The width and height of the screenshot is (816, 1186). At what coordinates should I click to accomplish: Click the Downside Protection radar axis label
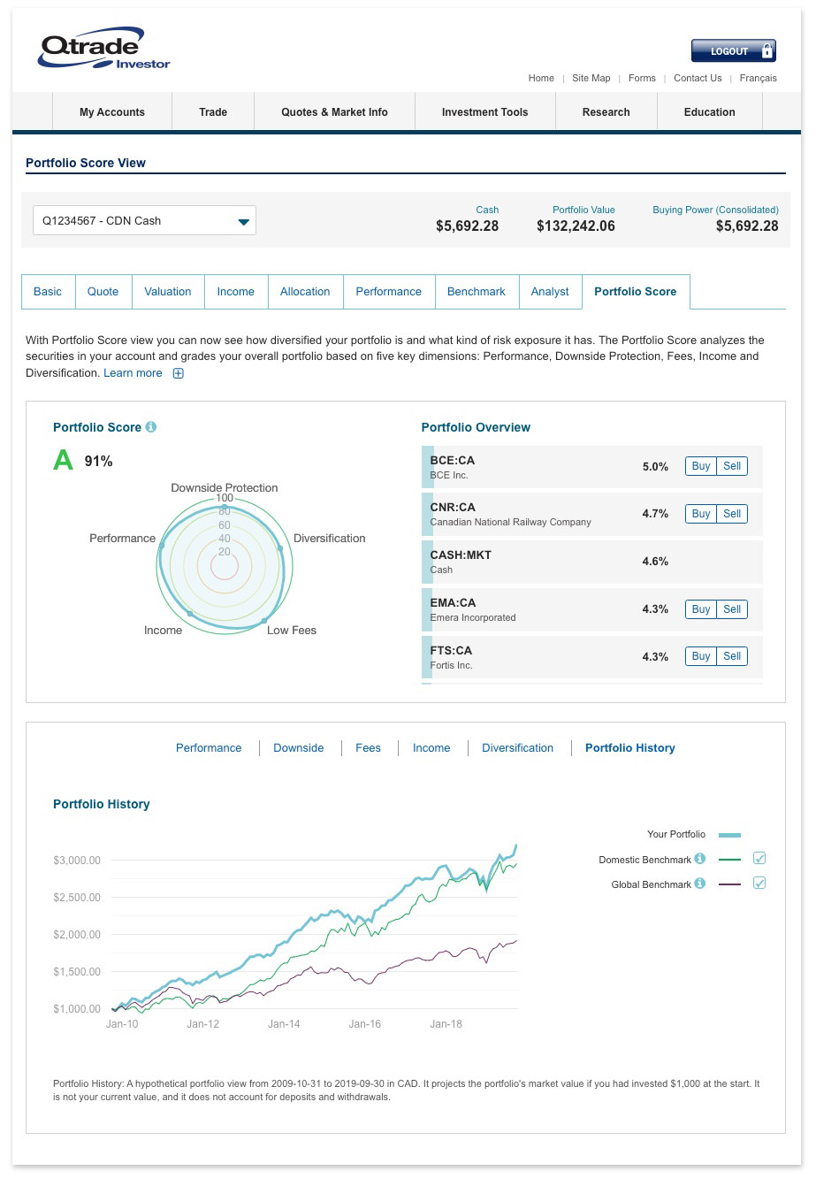point(225,488)
